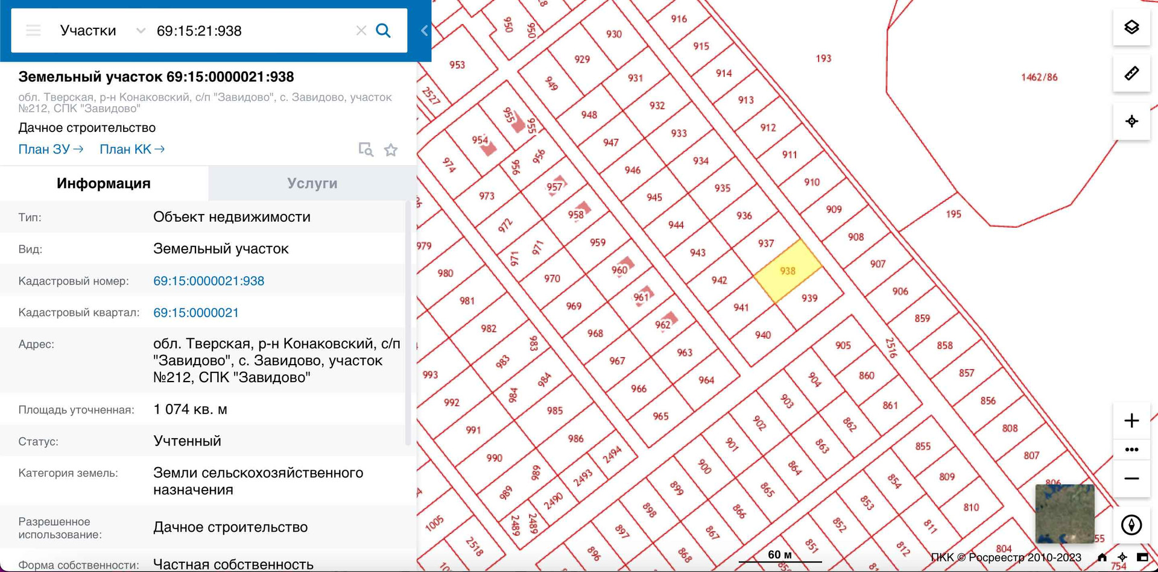Open the План ЗУ link
This screenshot has height=572, width=1158.
point(51,149)
